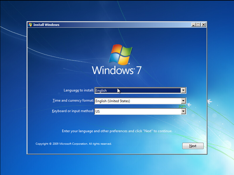Maximize the Install Windows window
234x175 pixels.
(x=198, y=25)
